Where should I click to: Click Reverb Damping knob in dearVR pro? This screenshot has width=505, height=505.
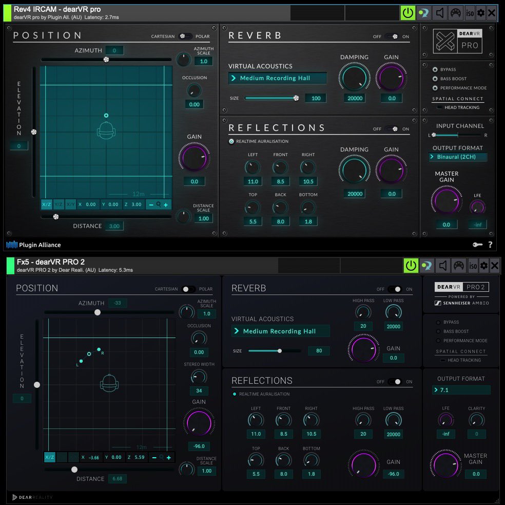pos(354,78)
